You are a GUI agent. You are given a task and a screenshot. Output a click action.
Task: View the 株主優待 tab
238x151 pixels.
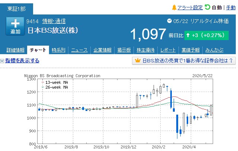[145, 50]
